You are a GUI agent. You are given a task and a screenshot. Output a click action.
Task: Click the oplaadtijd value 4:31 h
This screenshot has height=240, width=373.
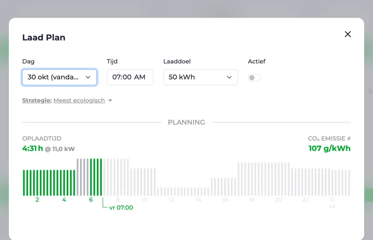pyautogui.click(x=33, y=149)
